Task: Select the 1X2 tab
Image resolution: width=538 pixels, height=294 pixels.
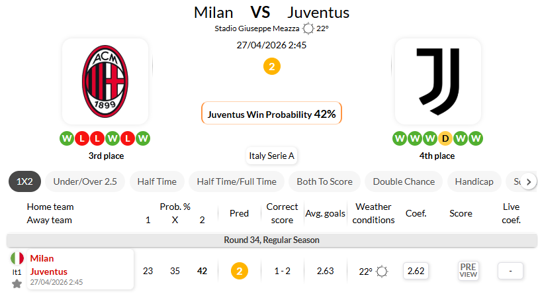Action: click(26, 181)
